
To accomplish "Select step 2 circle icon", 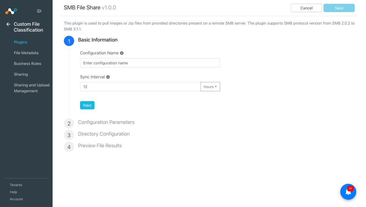I will coord(69,123).
